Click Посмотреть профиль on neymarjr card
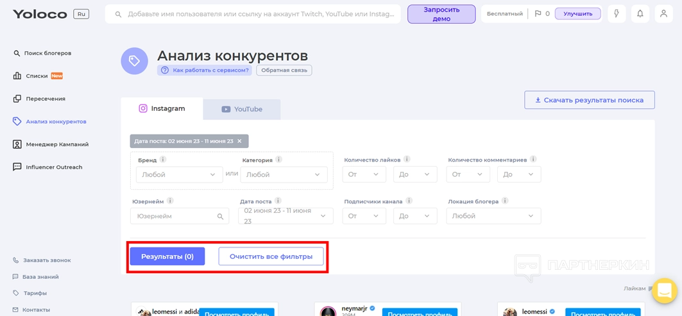Image resolution: width=682 pixels, height=316 pixels. (420, 312)
